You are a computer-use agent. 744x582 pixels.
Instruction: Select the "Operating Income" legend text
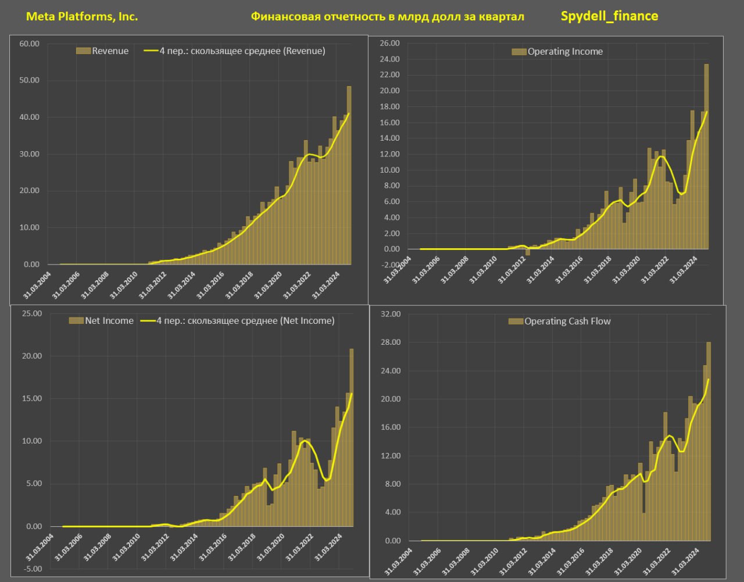(x=565, y=52)
